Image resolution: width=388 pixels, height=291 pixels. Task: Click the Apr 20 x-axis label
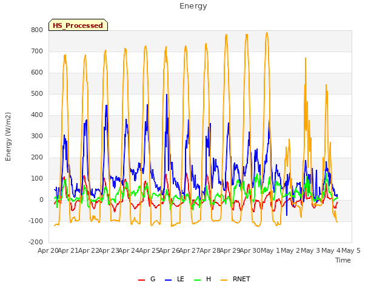(48, 250)
